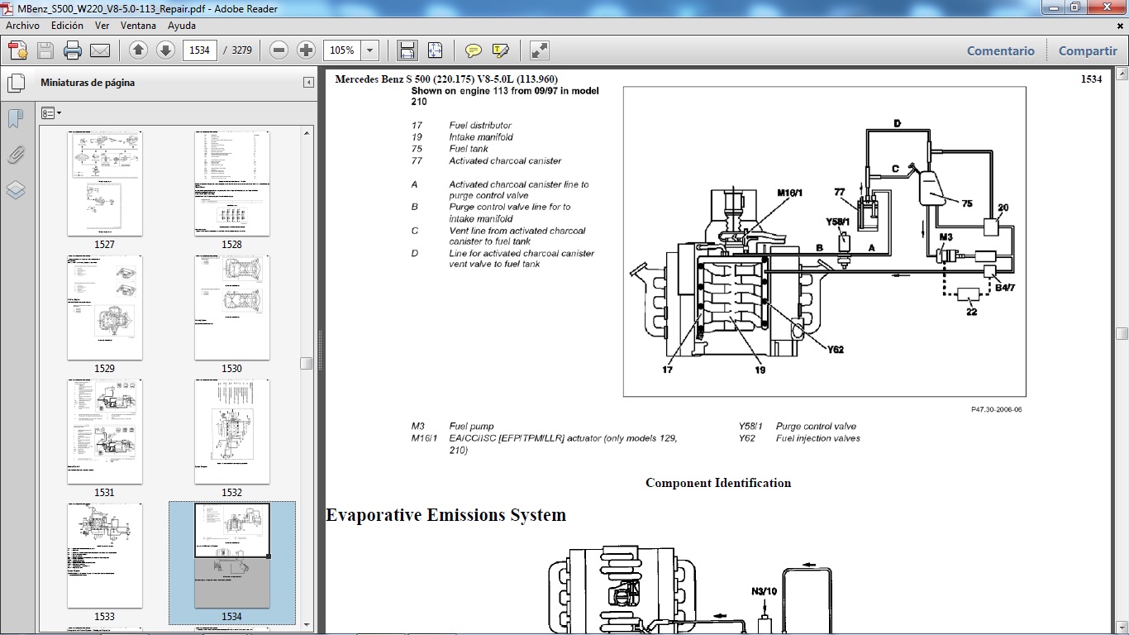Open the Comentario pane
This screenshot has height=635, width=1129.
[x=1000, y=50]
